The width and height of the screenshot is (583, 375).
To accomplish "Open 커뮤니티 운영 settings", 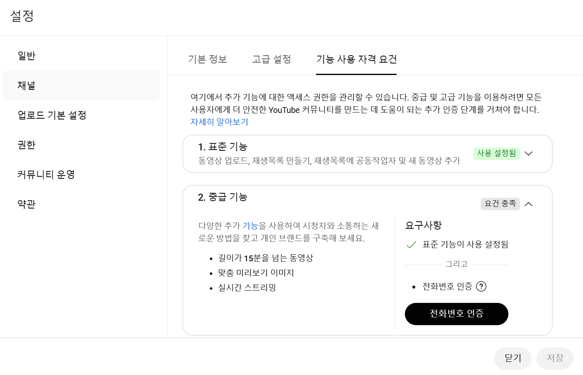I will pos(81,174).
